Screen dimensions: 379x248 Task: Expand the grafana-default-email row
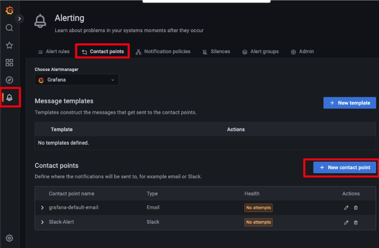click(42, 208)
